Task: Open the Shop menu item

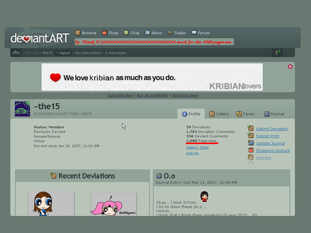Action: [x=113, y=33]
